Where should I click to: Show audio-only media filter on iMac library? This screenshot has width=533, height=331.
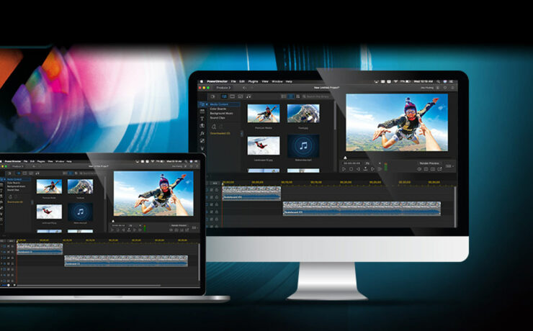point(248,96)
